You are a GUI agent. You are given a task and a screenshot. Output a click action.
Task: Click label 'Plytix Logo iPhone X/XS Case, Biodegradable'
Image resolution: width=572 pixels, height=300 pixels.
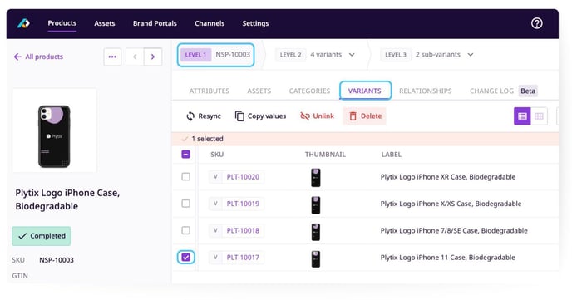point(451,204)
